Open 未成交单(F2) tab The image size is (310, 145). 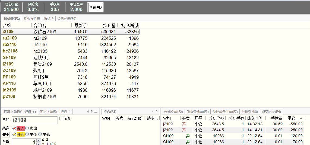click(x=173, y=111)
